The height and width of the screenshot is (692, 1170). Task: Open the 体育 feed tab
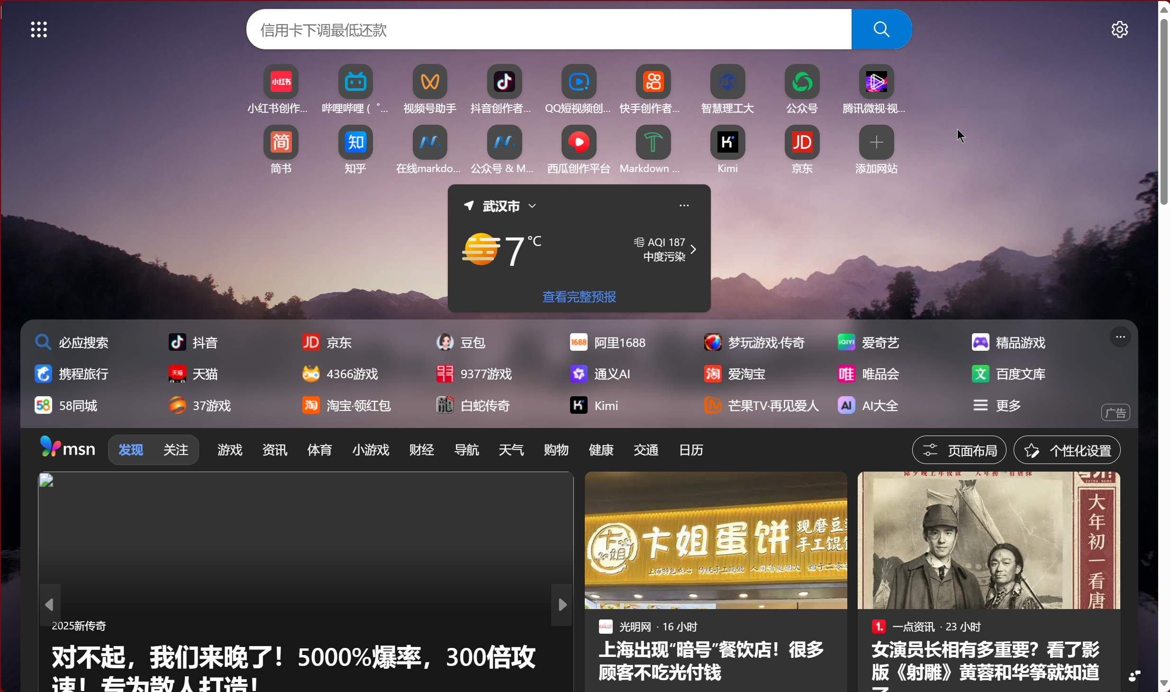(319, 449)
